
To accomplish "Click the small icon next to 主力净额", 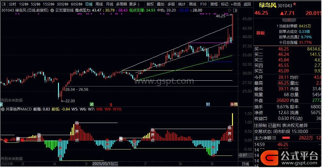I will [x=274, y=138].
